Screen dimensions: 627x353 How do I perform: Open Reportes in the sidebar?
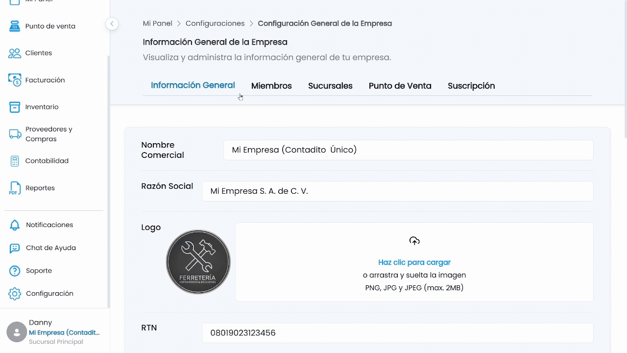(40, 188)
